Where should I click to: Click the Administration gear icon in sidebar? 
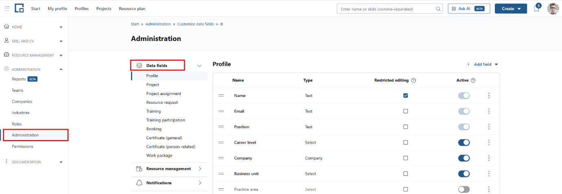(7, 69)
